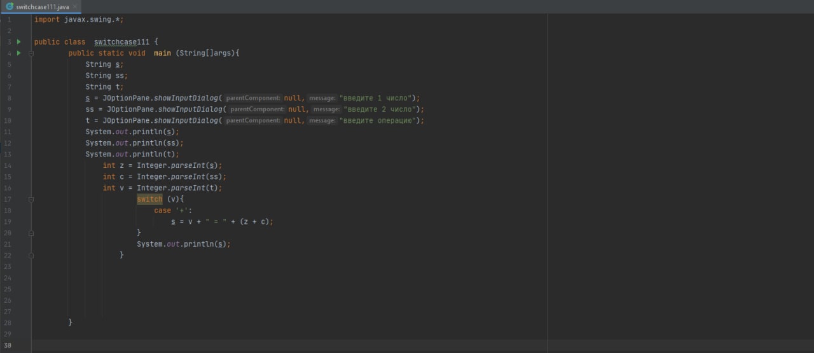Image resolution: width=814 pixels, height=353 pixels.
Task: Collapse the main method fold marker on line 4
Action: 30,53
